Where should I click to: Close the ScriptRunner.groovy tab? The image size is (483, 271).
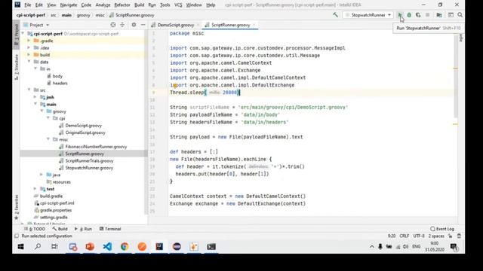[x=254, y=25]
